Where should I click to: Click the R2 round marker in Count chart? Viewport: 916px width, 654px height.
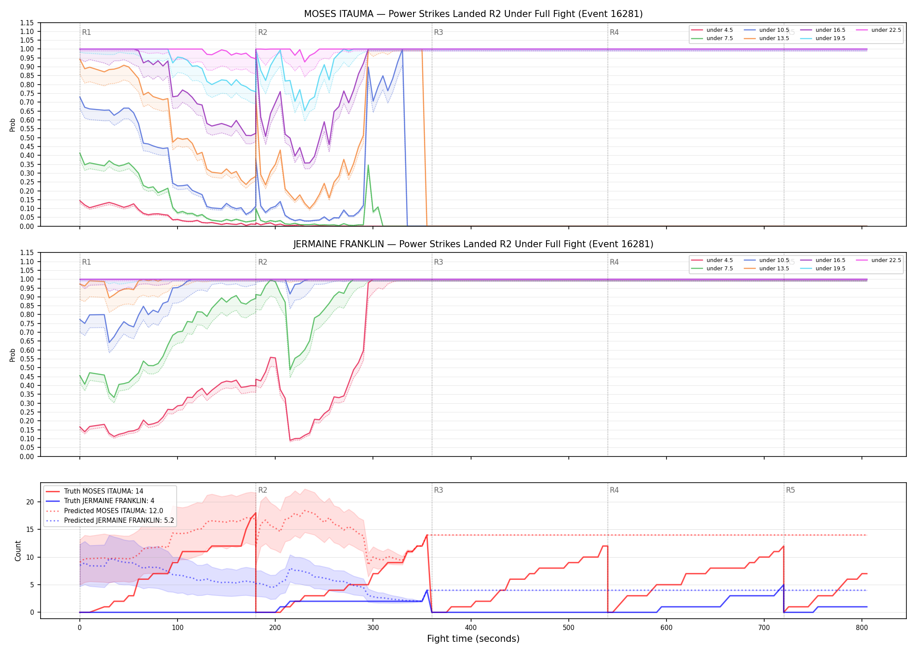[x=263, y=490]
